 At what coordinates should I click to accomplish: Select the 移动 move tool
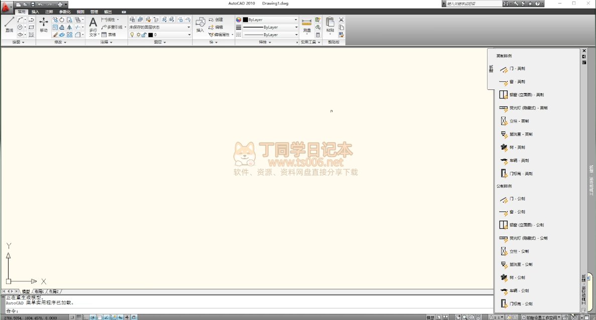point(44,25)
